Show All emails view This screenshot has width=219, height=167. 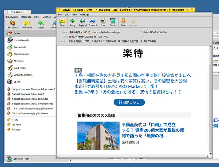(x=30, y=61)
